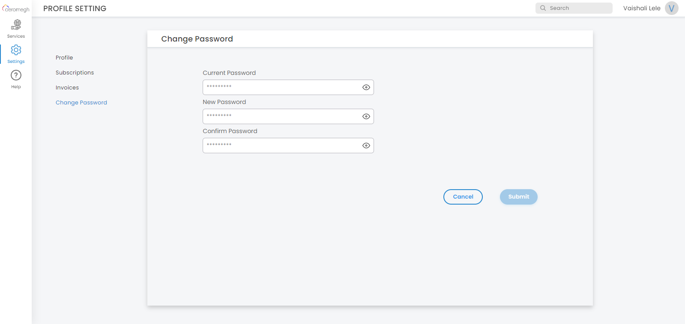Click inside the Current Password field
This screenshot has height=324, width=685.
tap(281, 87)
